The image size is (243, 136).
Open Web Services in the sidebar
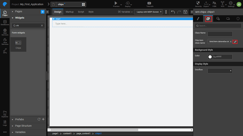click(5, 32)
